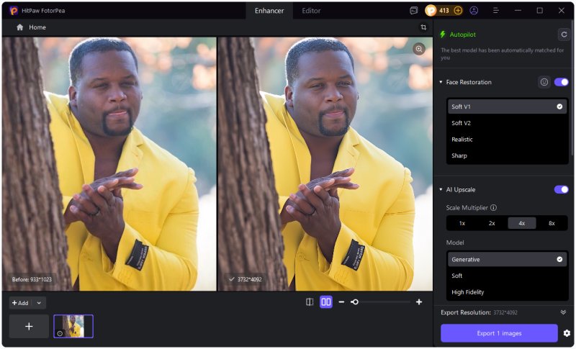Open the hamburger menu icon
The image size is (576, 349).
pos(495,11)
